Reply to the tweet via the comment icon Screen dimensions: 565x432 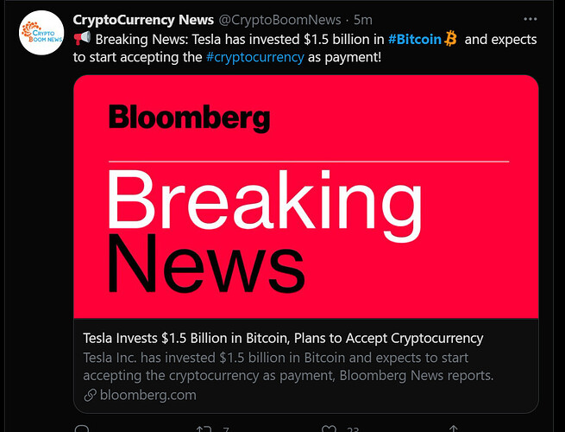[82, 429]
